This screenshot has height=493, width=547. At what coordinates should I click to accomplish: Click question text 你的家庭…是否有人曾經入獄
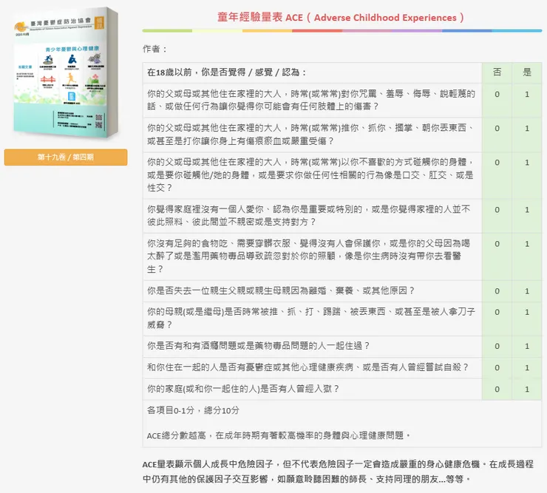click(x=242, y=389)
